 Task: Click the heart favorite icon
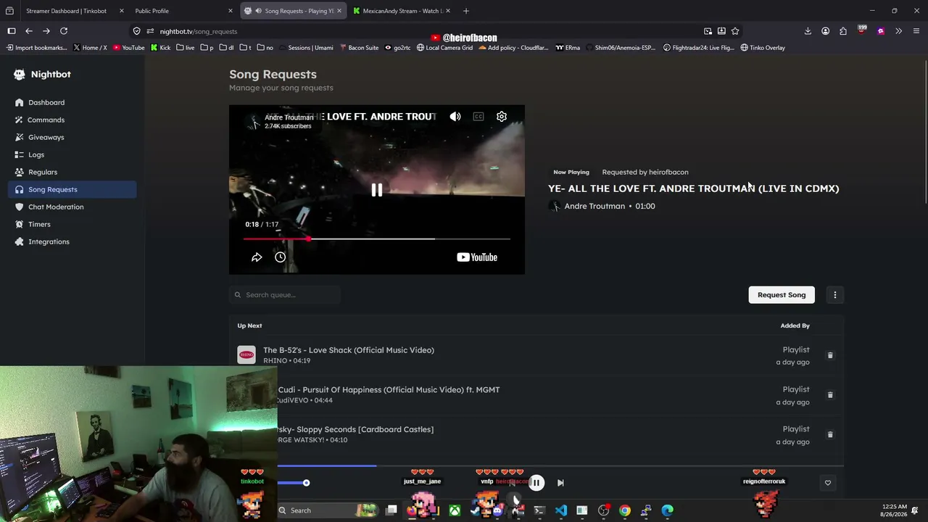click(x=828, y=483)
